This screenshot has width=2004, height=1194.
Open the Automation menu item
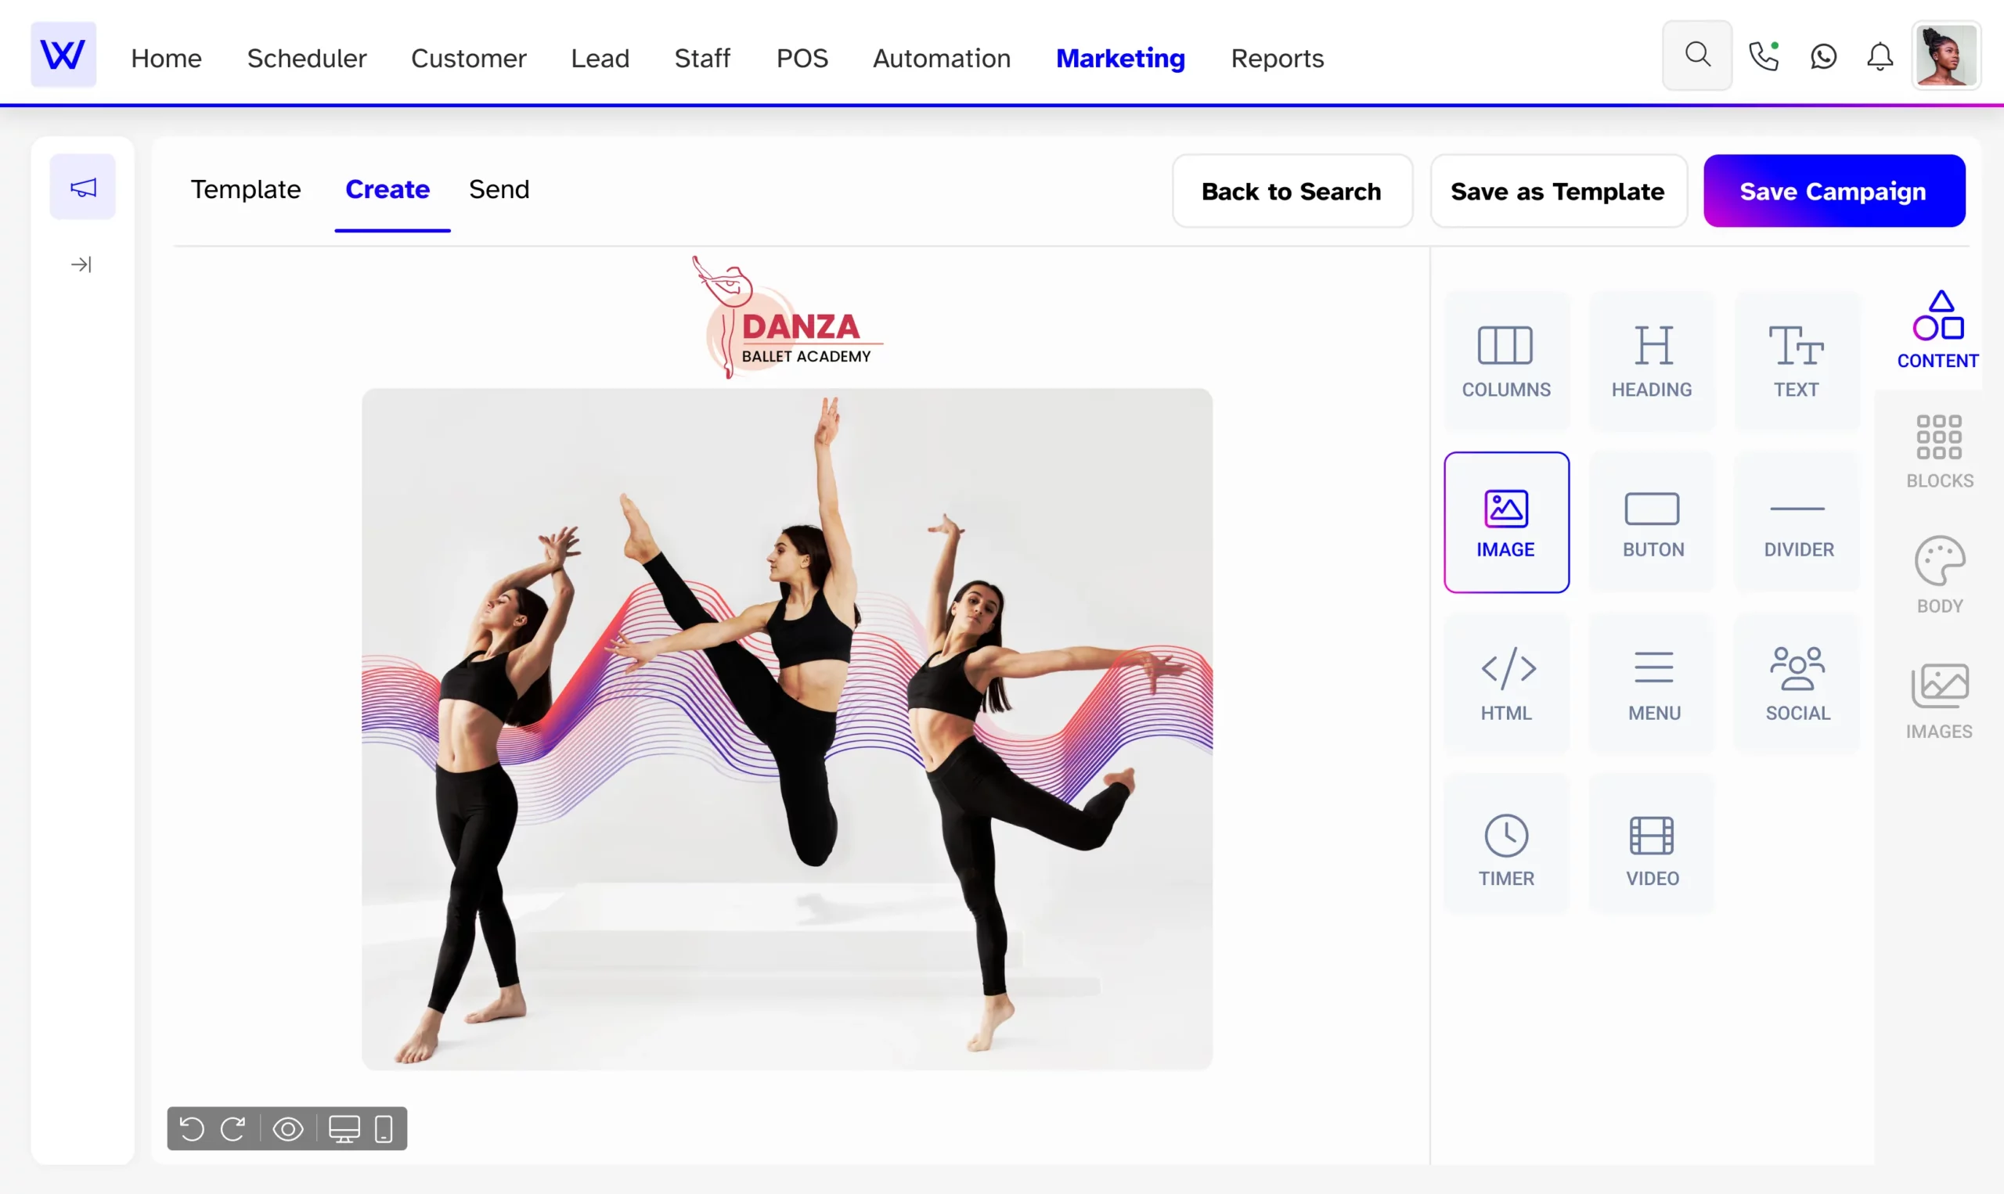pyautogui.click(x=941, y=58)
